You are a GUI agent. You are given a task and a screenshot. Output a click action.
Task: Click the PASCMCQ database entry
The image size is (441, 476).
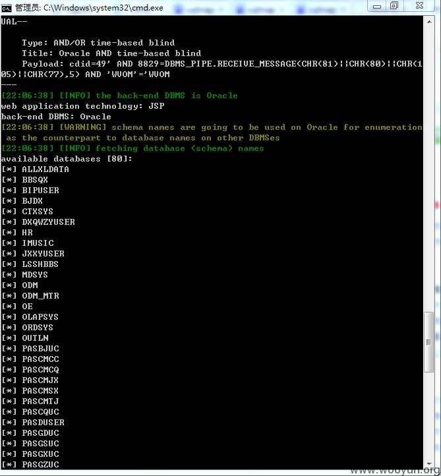click(30, 370)
